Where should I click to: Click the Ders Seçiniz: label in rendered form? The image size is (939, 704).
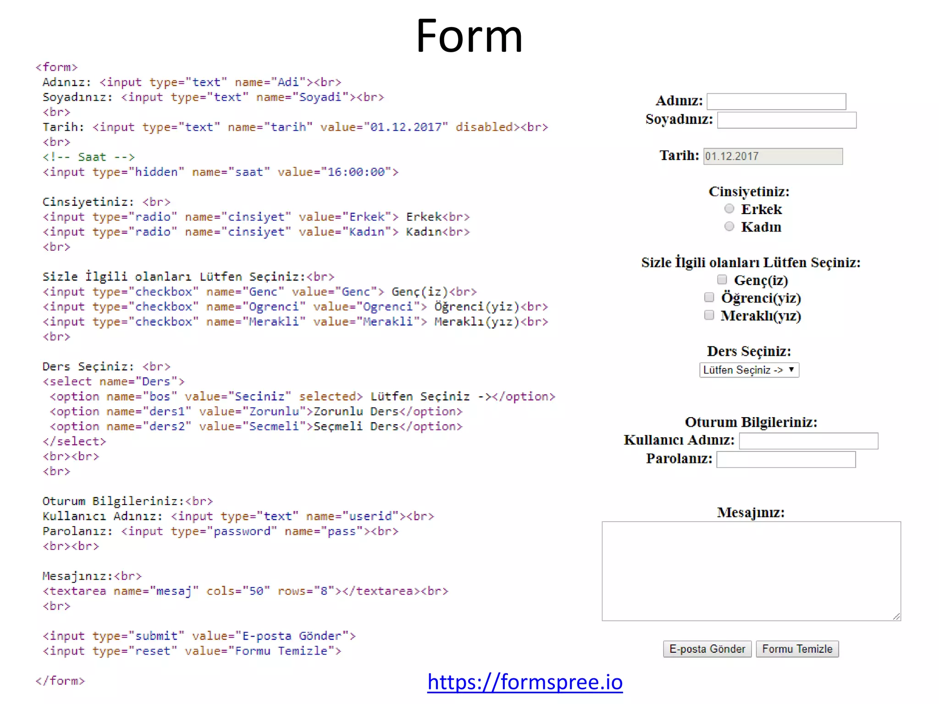[x=749, y=351]
